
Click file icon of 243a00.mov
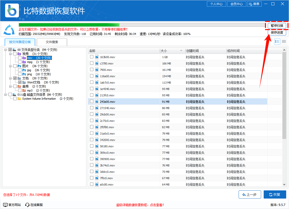97,101
